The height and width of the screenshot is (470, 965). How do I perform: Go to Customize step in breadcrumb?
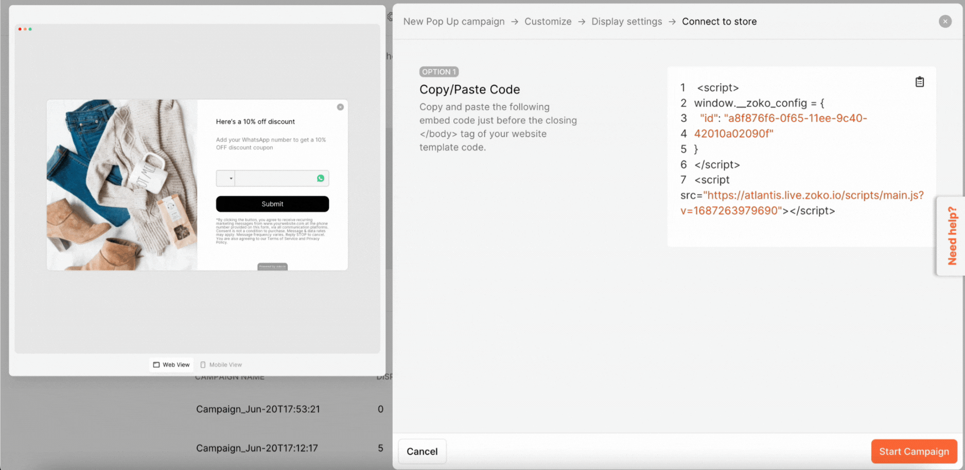tap(548, 22)
